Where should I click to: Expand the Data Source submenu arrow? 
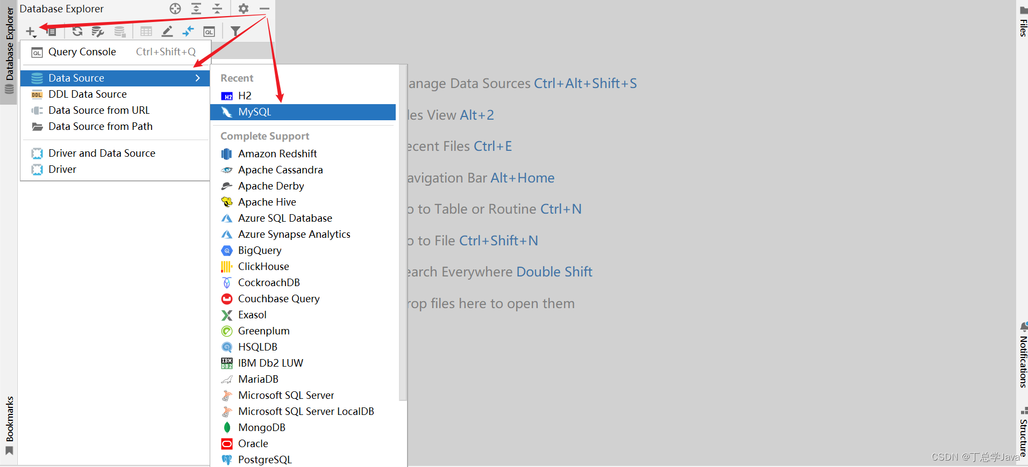198,78
